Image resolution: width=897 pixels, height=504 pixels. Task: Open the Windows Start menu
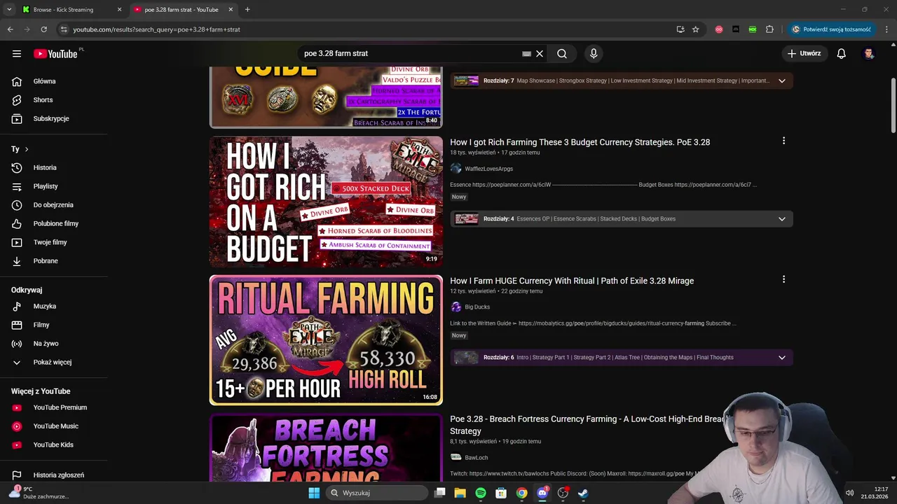314,493
